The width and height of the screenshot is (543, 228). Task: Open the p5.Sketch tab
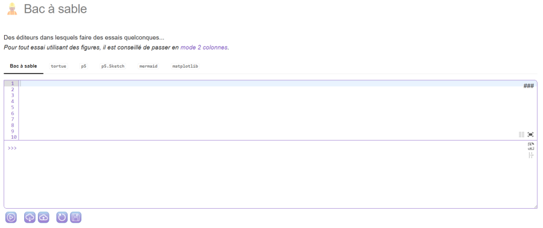coord(113,66)
